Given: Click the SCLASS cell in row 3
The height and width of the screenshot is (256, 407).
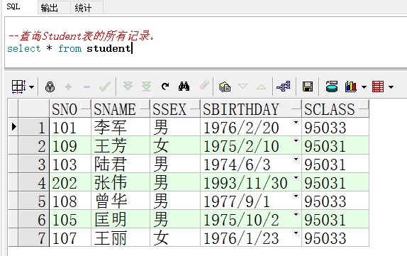Looking at the screenshot, I should [x=335, y=164].
